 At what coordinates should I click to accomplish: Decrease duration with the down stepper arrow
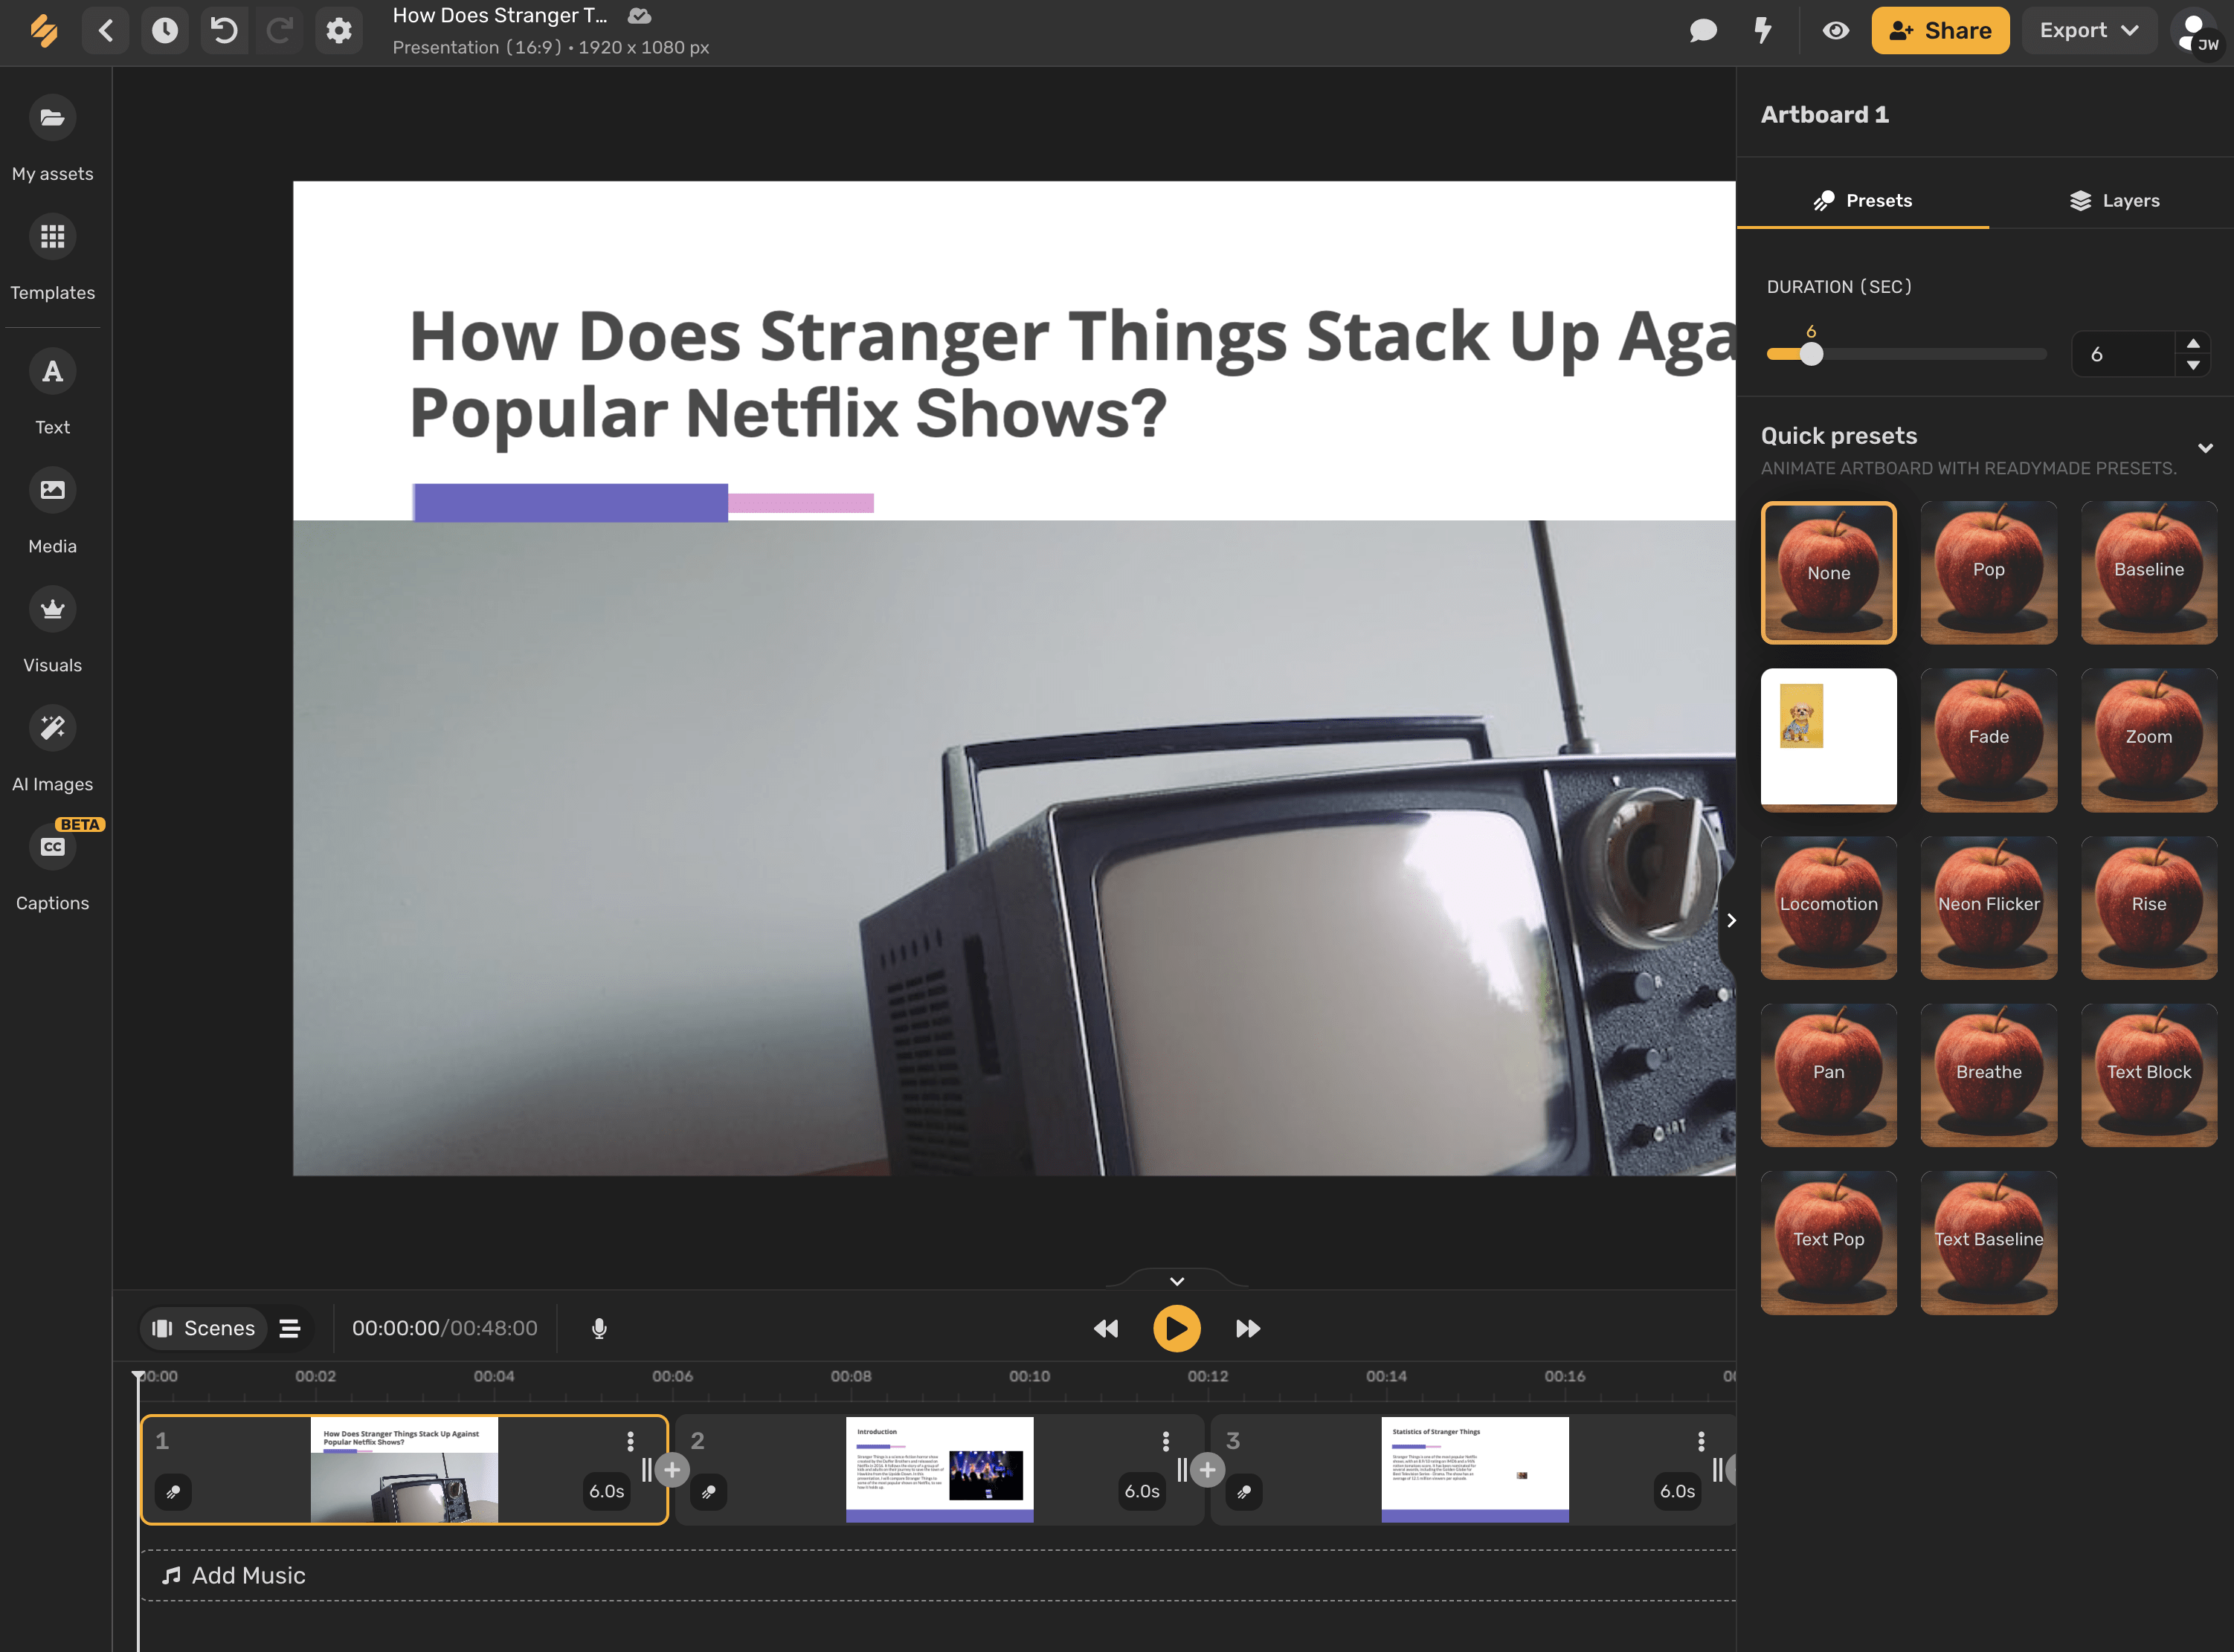coord(2193,365)
